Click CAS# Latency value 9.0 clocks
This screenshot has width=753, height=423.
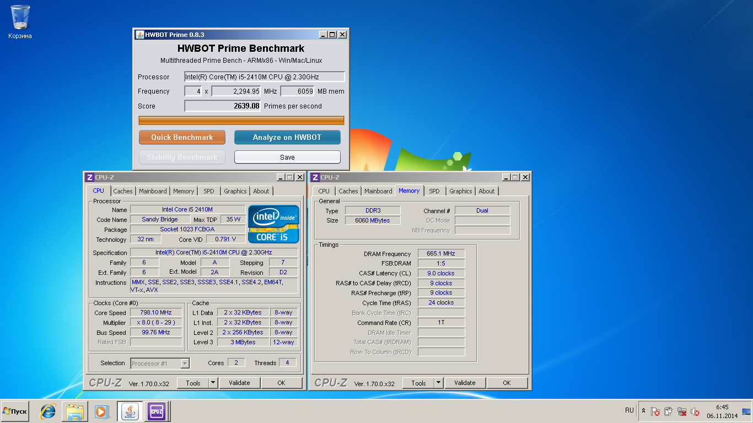(441, 273)
